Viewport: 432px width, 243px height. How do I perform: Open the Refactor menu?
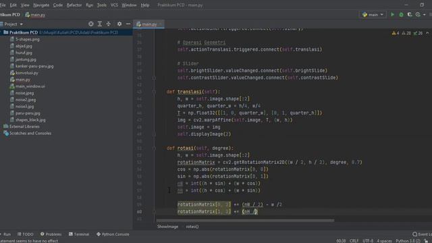click(x=74, y=5)
